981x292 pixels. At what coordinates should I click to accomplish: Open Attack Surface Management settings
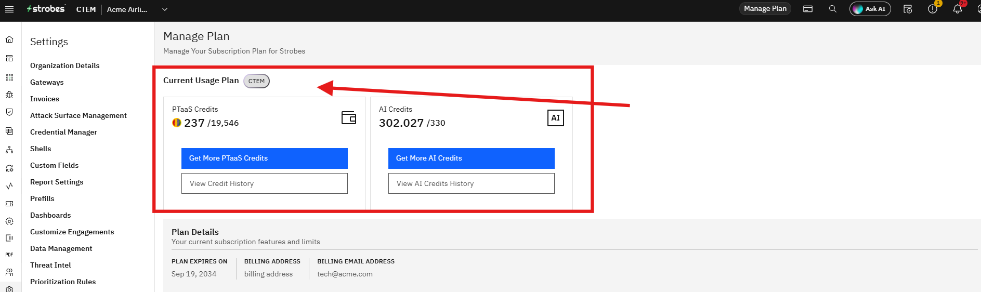[x=79, y=115]
